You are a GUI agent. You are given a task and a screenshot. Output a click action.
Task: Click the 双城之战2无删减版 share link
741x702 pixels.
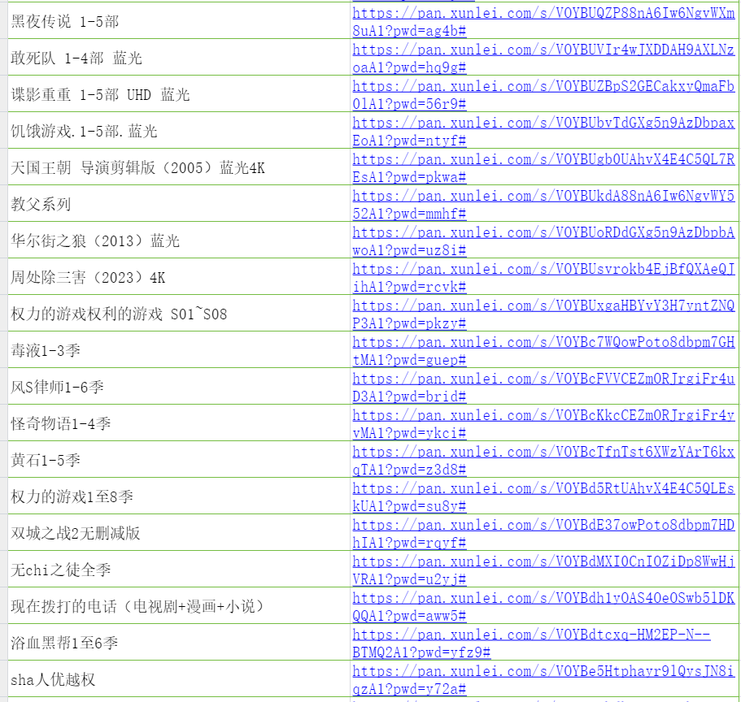[x=543, y=526]
